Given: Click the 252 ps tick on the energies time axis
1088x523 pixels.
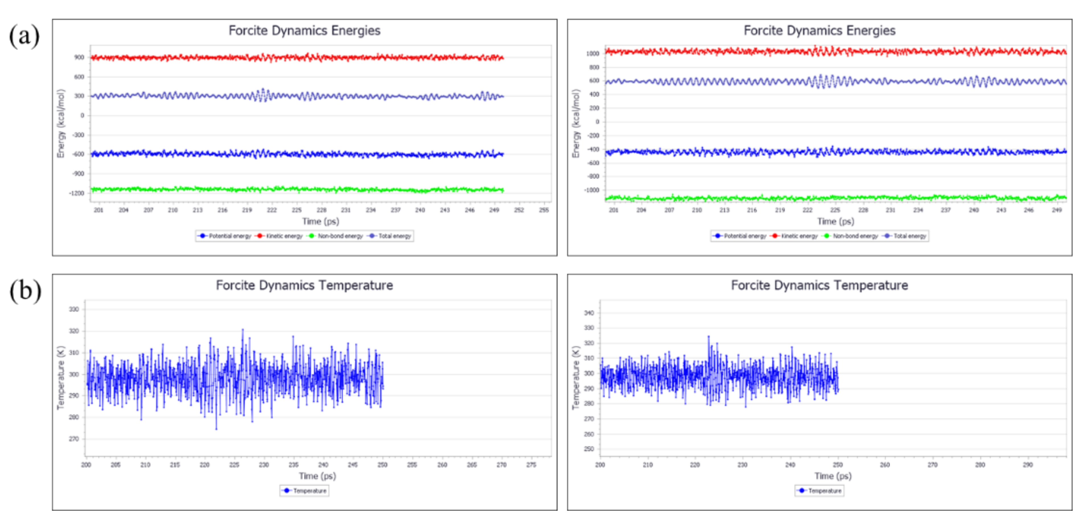Looking at the screenshot, I should tap(519, 210).
